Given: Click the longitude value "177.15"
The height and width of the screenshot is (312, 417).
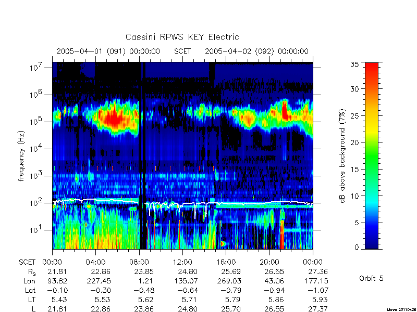Looking at the screenshot, I should [x=316, y=281].
